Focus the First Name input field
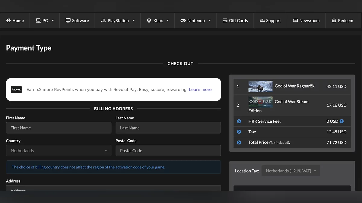This screenshot has height=203, width=362. pyautogui.click(x=59, y=128)
